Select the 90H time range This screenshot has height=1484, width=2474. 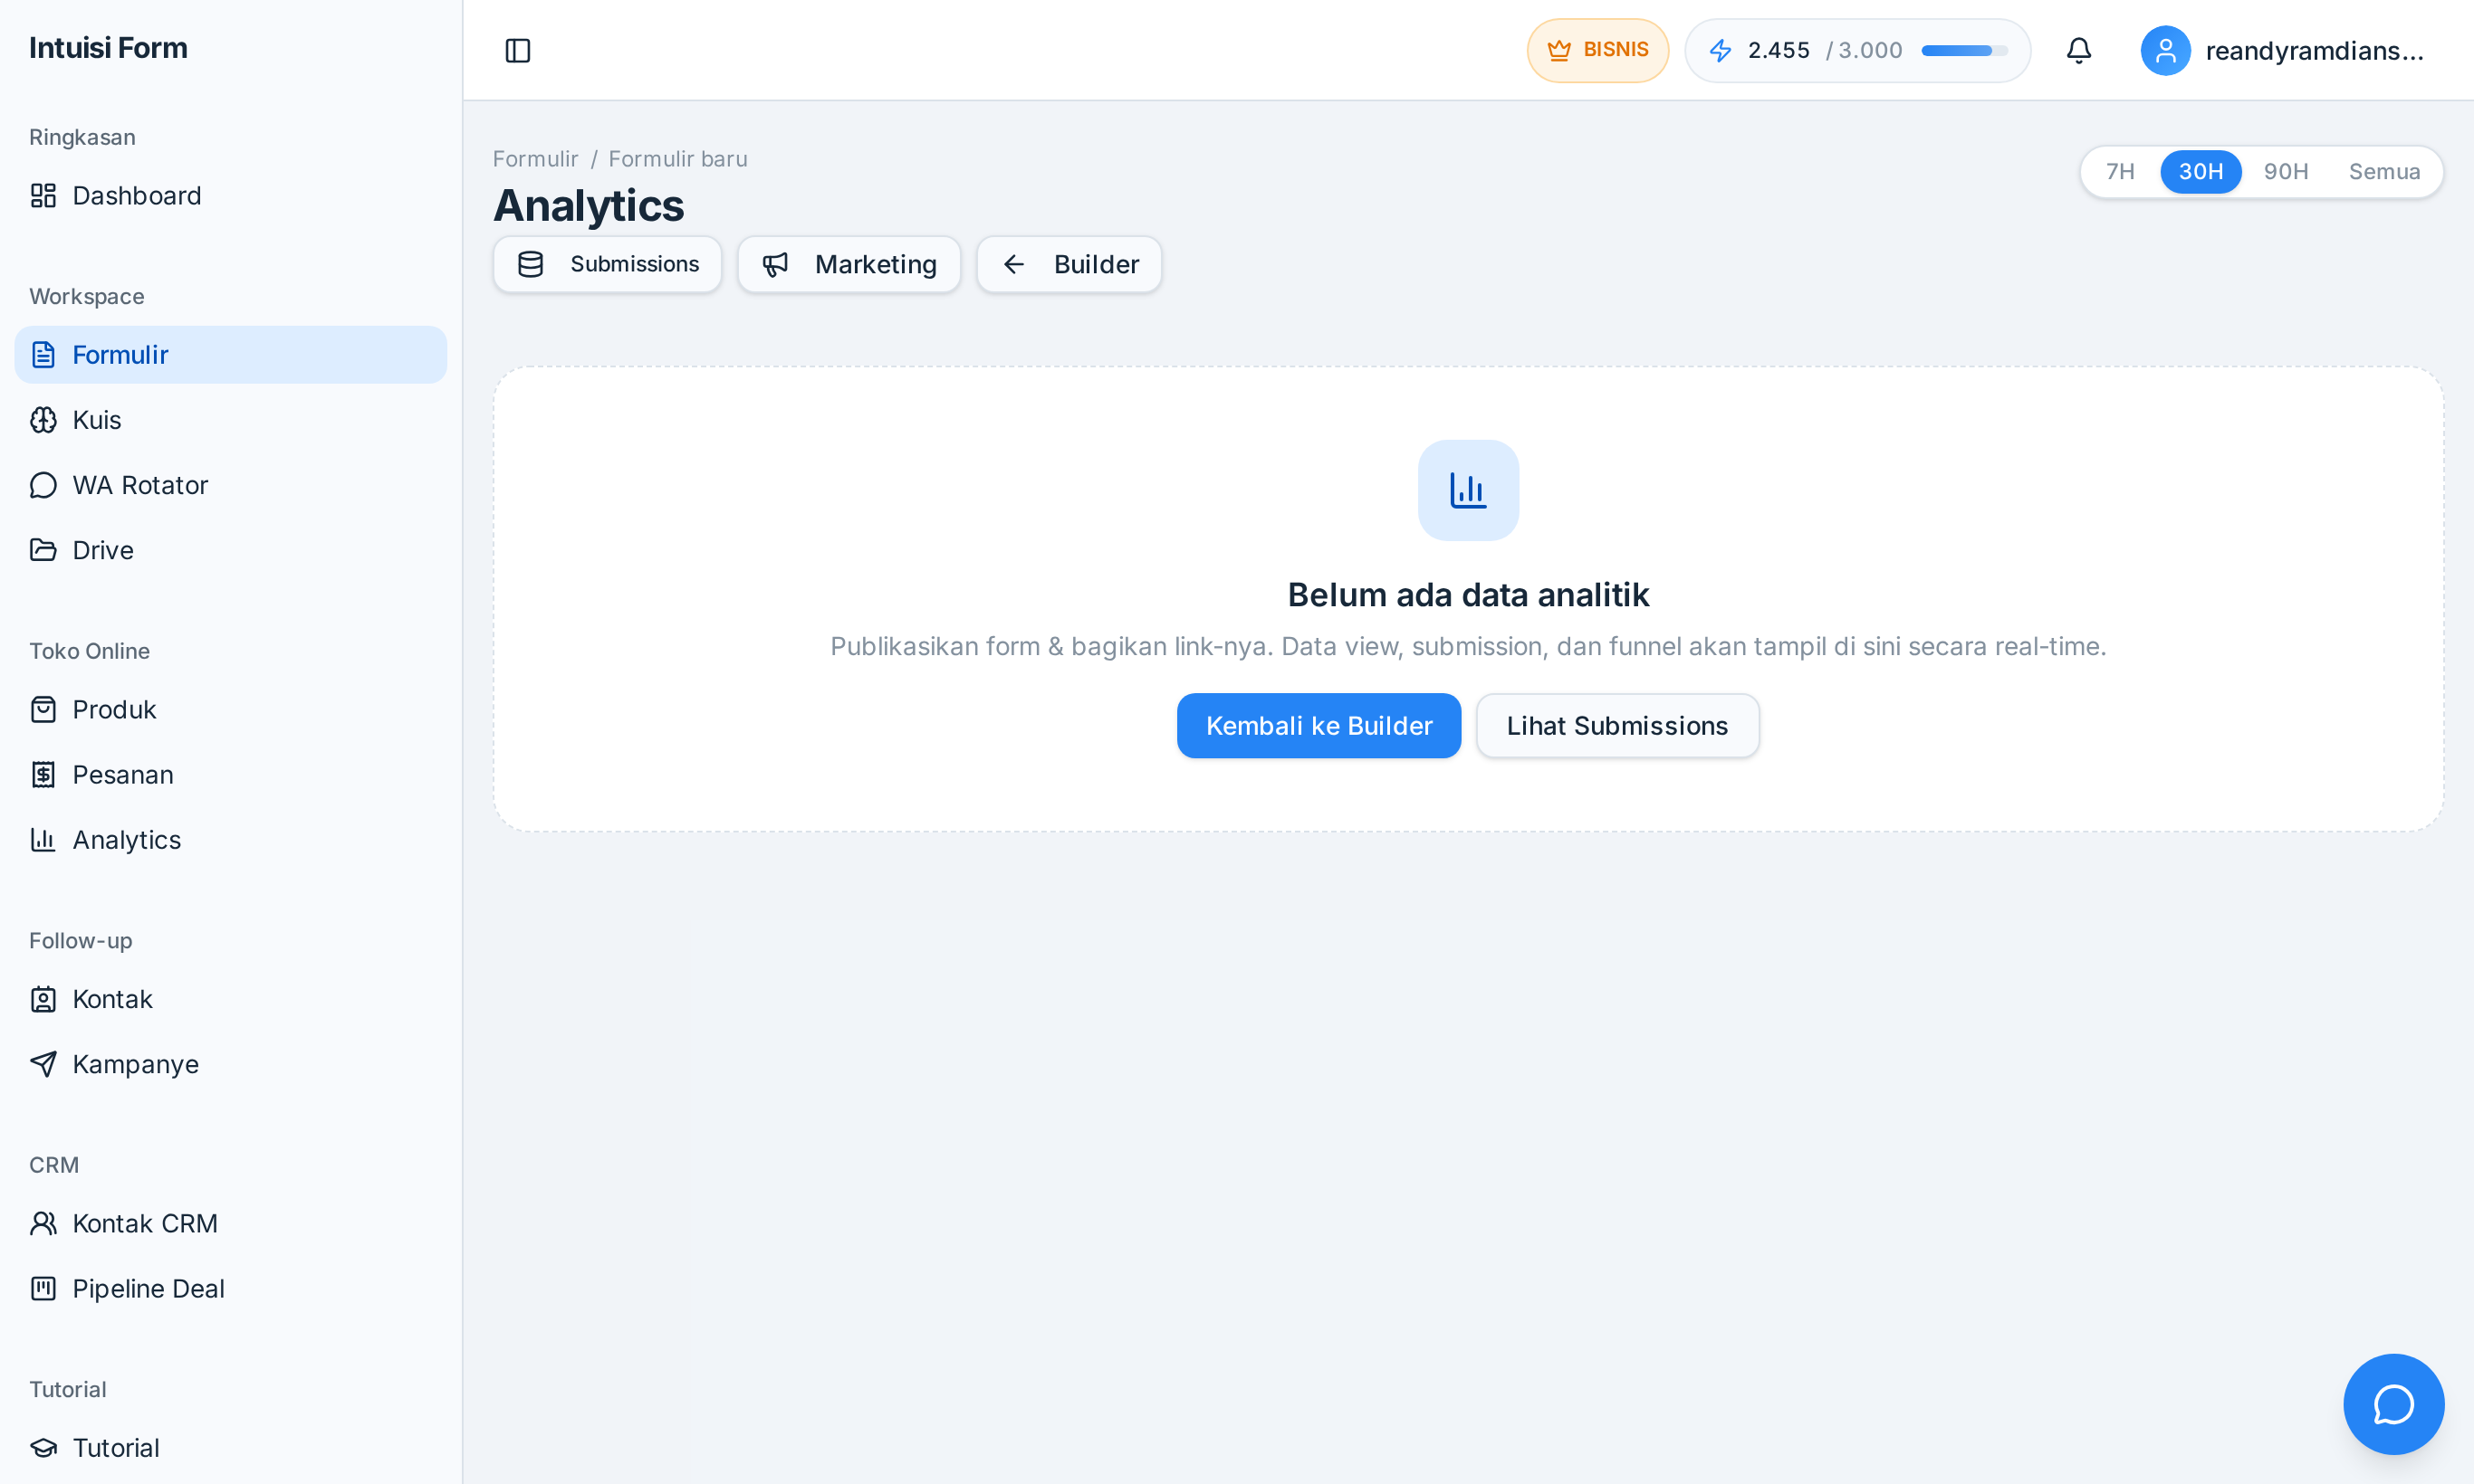[x=2286, y=172]
